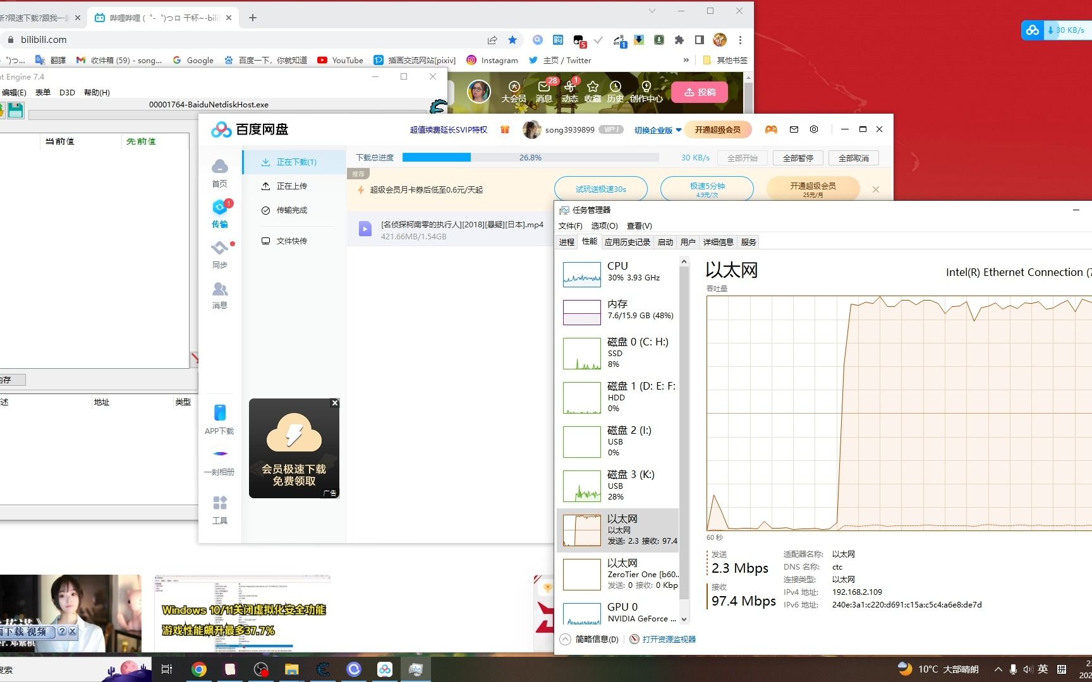Switch input language using the 英 tray indicator
This screenshot has height=682, width=1092.
point(1043,669)
